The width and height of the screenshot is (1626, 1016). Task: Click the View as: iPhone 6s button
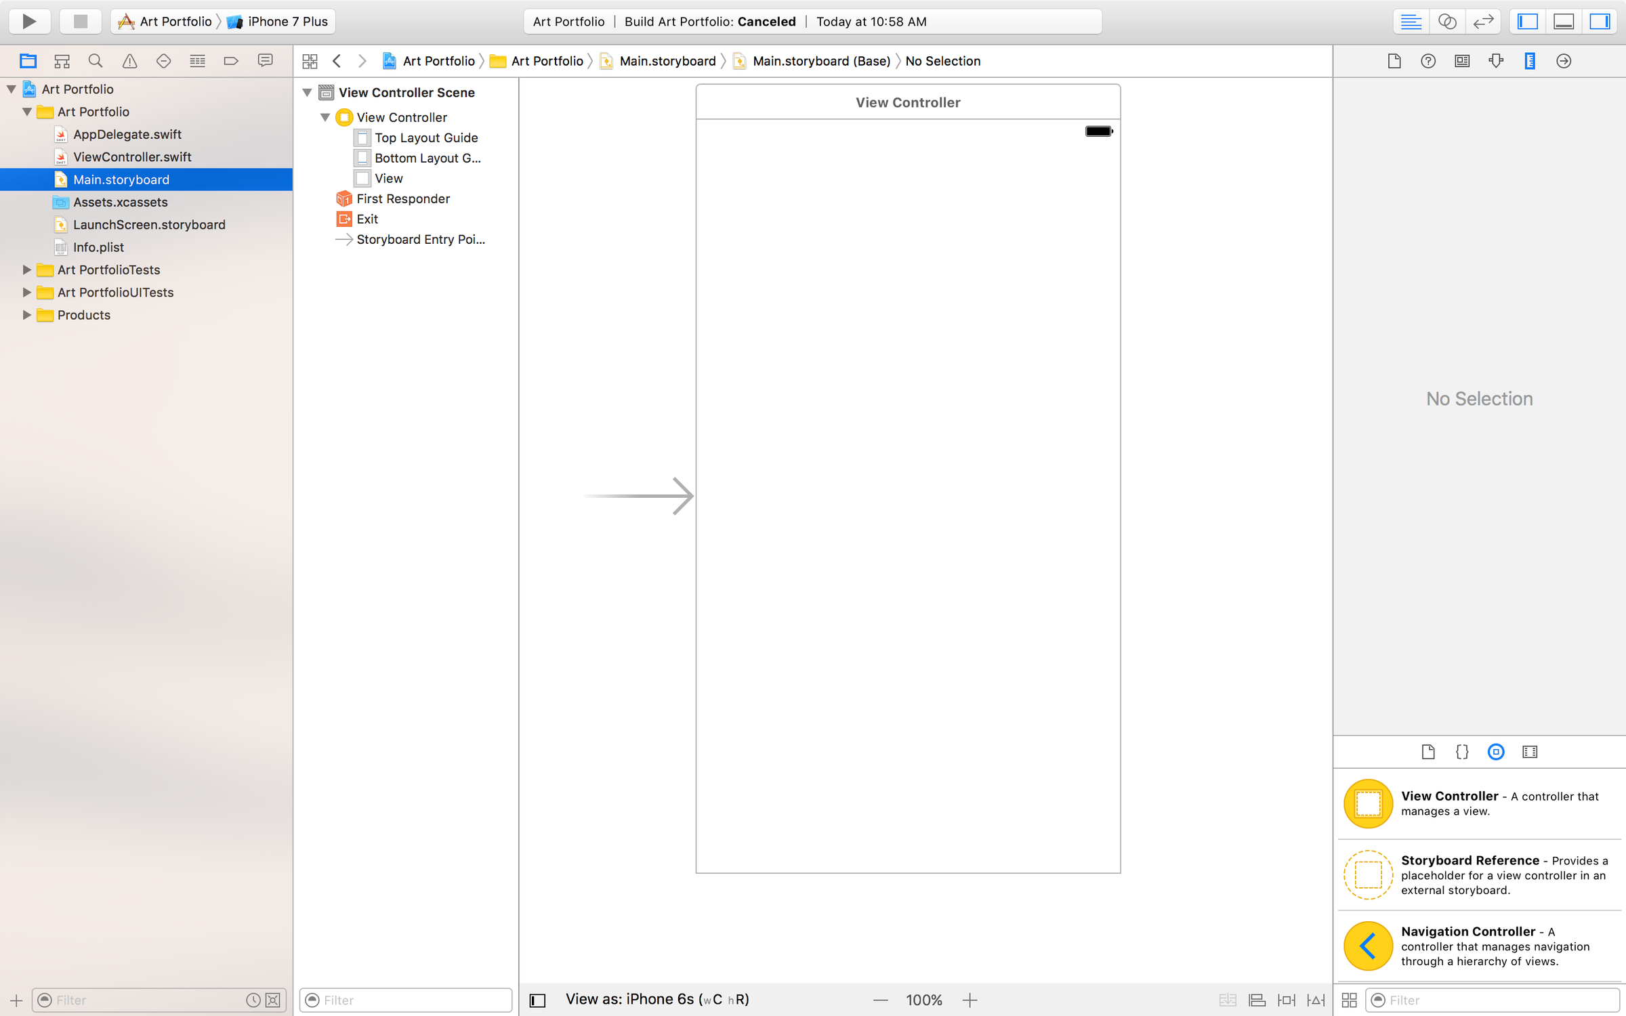point(656,998)
